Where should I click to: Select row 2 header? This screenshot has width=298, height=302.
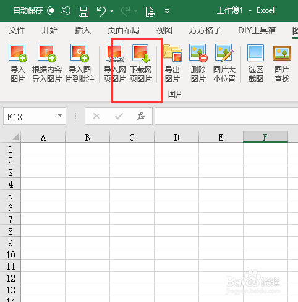[x=11, y=160]
